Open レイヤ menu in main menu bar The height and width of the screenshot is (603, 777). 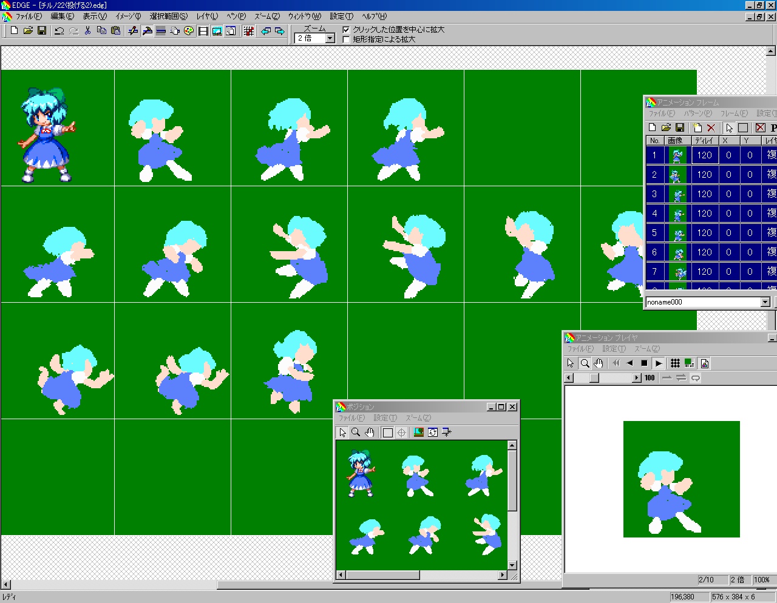(207, 16)
